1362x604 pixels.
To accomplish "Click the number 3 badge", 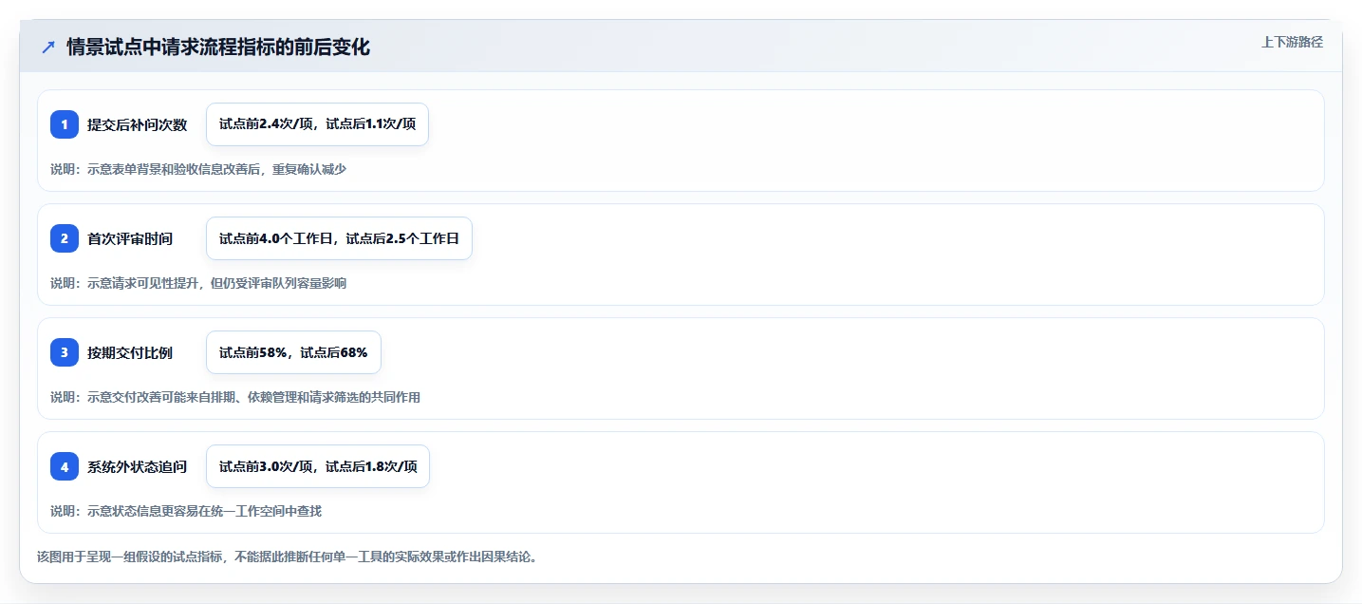I will tap(65, 352).
